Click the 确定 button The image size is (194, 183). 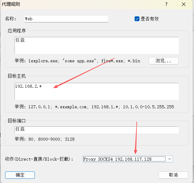20,175
